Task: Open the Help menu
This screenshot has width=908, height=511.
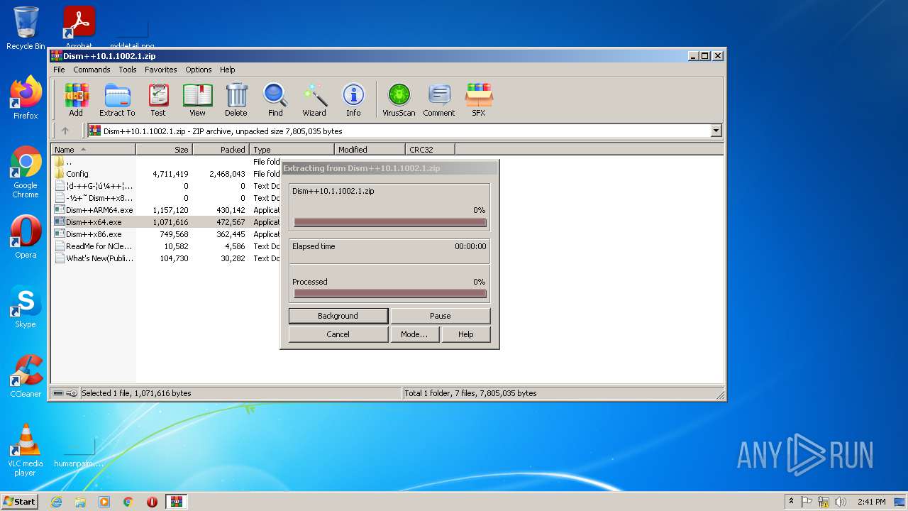Action: coord(227,70)
